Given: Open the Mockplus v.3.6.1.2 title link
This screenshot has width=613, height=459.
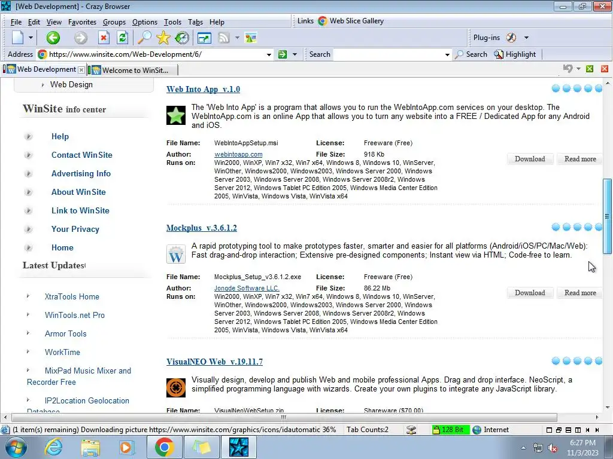Looking at the screenshot, I should point(202,228).
